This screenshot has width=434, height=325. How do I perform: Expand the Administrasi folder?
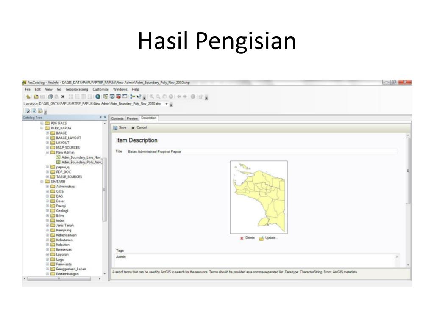(x=47, y=187)
